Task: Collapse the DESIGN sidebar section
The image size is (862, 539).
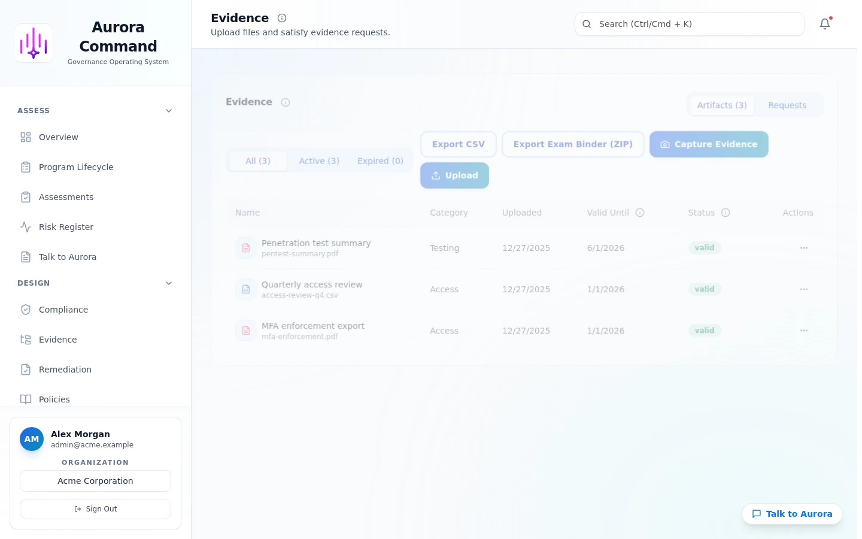Action: pyautogui.click(x=169, y=283)
